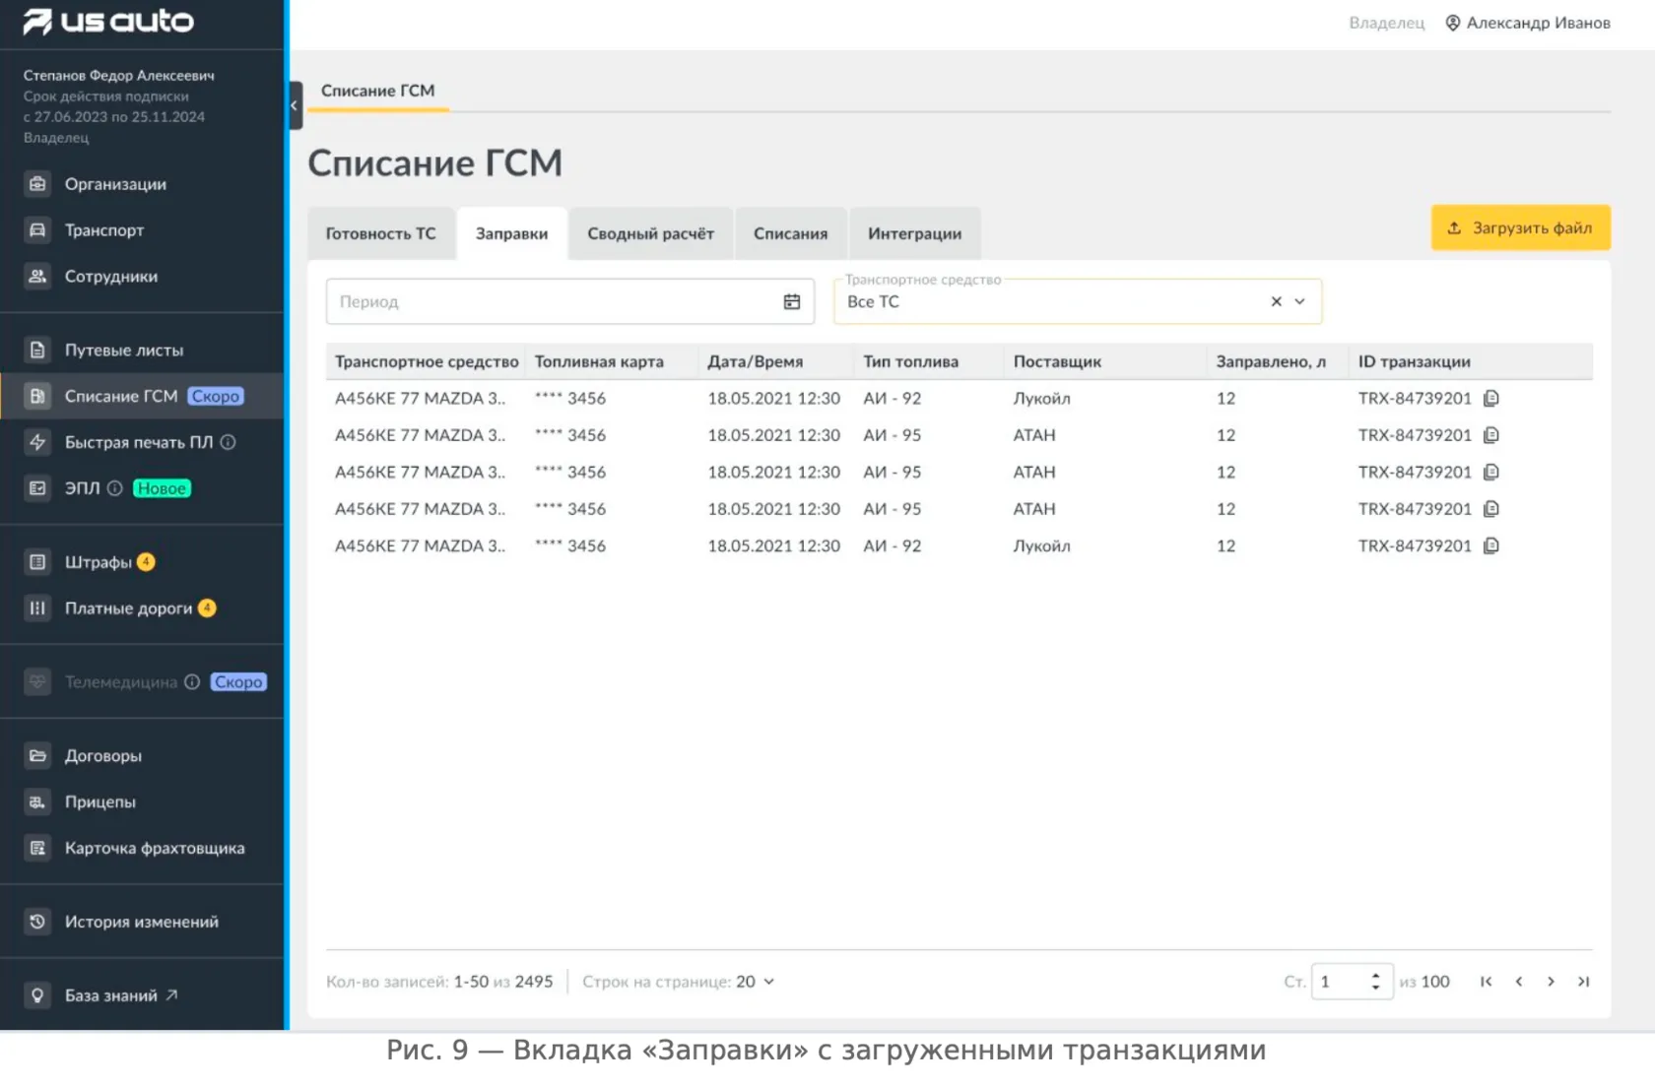The width and height of the screenshot is (1655, 1087).
Task: Open Штрафы menu item
Action: (x=98, y=562)
